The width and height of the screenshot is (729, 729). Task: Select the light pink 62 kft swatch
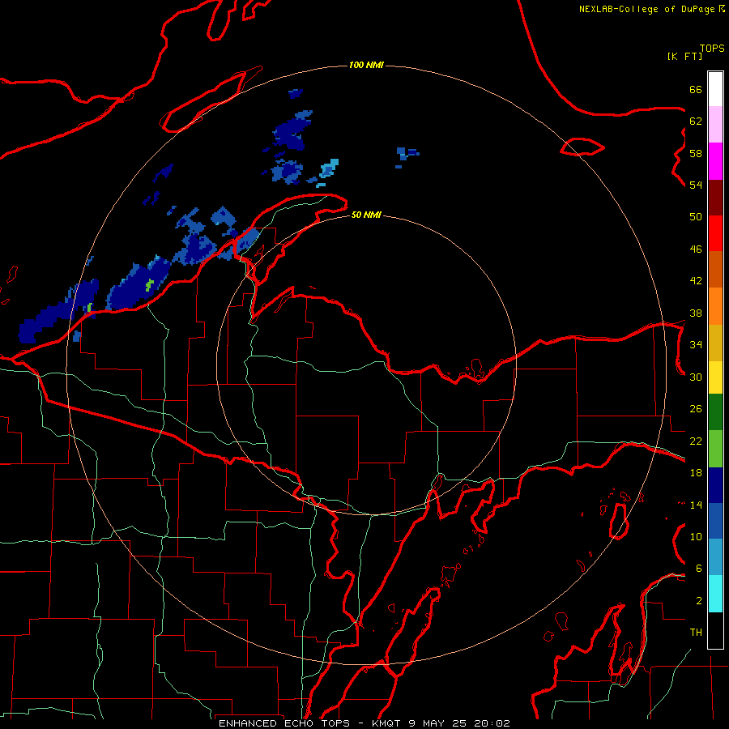(715, 125)
